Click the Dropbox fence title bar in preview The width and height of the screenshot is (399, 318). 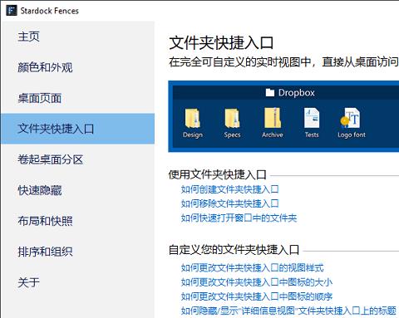[286, 92]
